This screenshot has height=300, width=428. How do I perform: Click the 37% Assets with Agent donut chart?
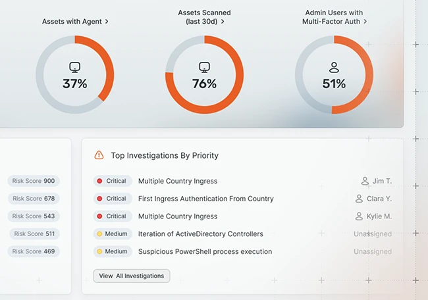(75, 74)
